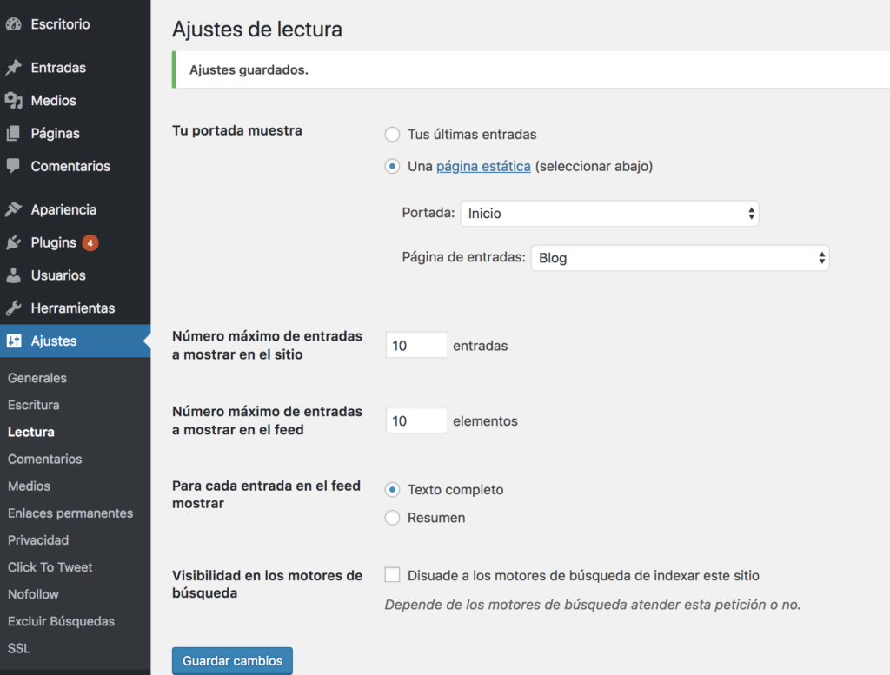The image size is (890, 675).
Task: Open the Plugins menu label
Action: pyautogui.click(x=53, y=242)
